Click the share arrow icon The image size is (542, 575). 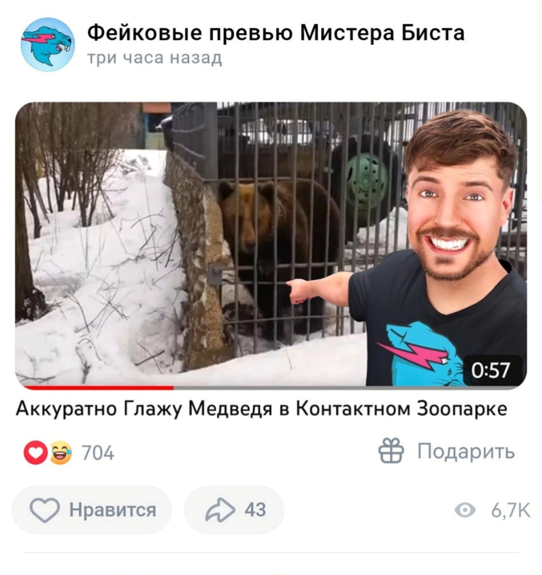[220, 510]
